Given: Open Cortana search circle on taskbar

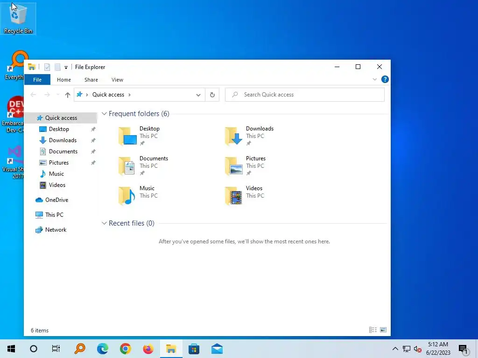Looking at the screenshot, I should pyautogui.click(x=34, y=349).
